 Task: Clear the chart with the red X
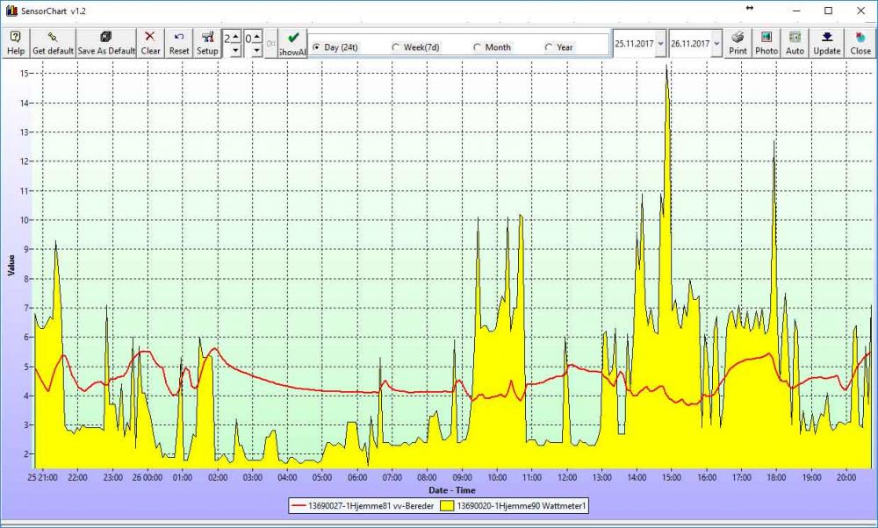coord(150,43)
